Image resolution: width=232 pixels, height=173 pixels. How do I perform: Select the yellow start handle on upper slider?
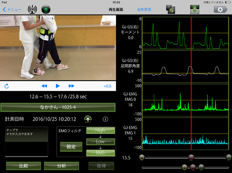[142, 157]
